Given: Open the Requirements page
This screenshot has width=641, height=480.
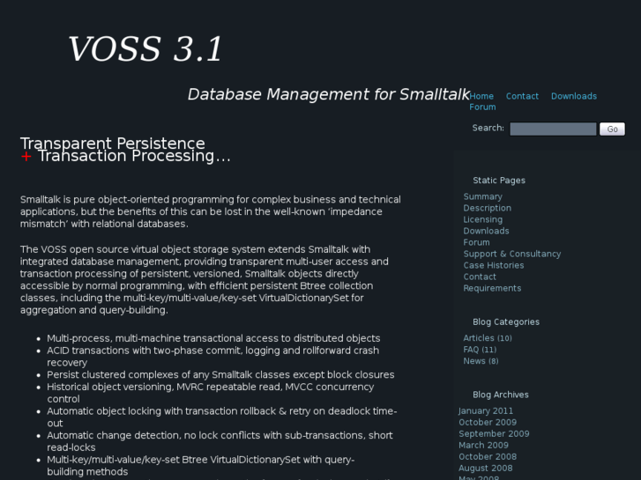Looking at the screenshot, I should pyautogui.click(x=492, y=288).
